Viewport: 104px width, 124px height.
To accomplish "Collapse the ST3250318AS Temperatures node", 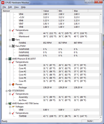I will coord(10,94).
